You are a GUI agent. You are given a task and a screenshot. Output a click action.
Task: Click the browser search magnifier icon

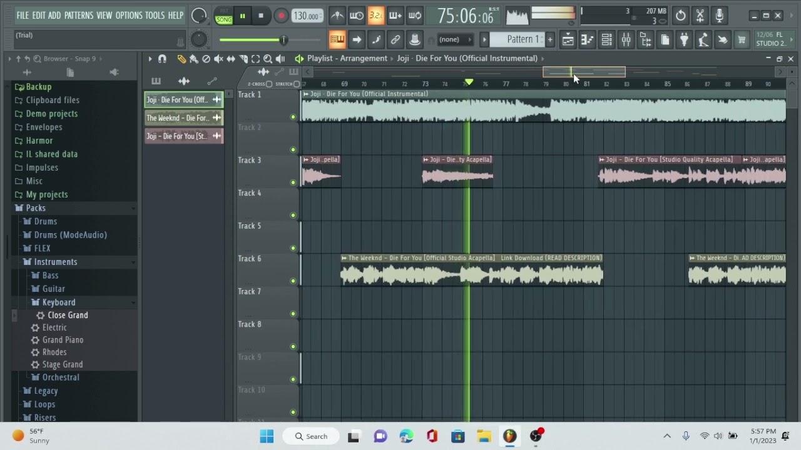(x=38, y=59)
